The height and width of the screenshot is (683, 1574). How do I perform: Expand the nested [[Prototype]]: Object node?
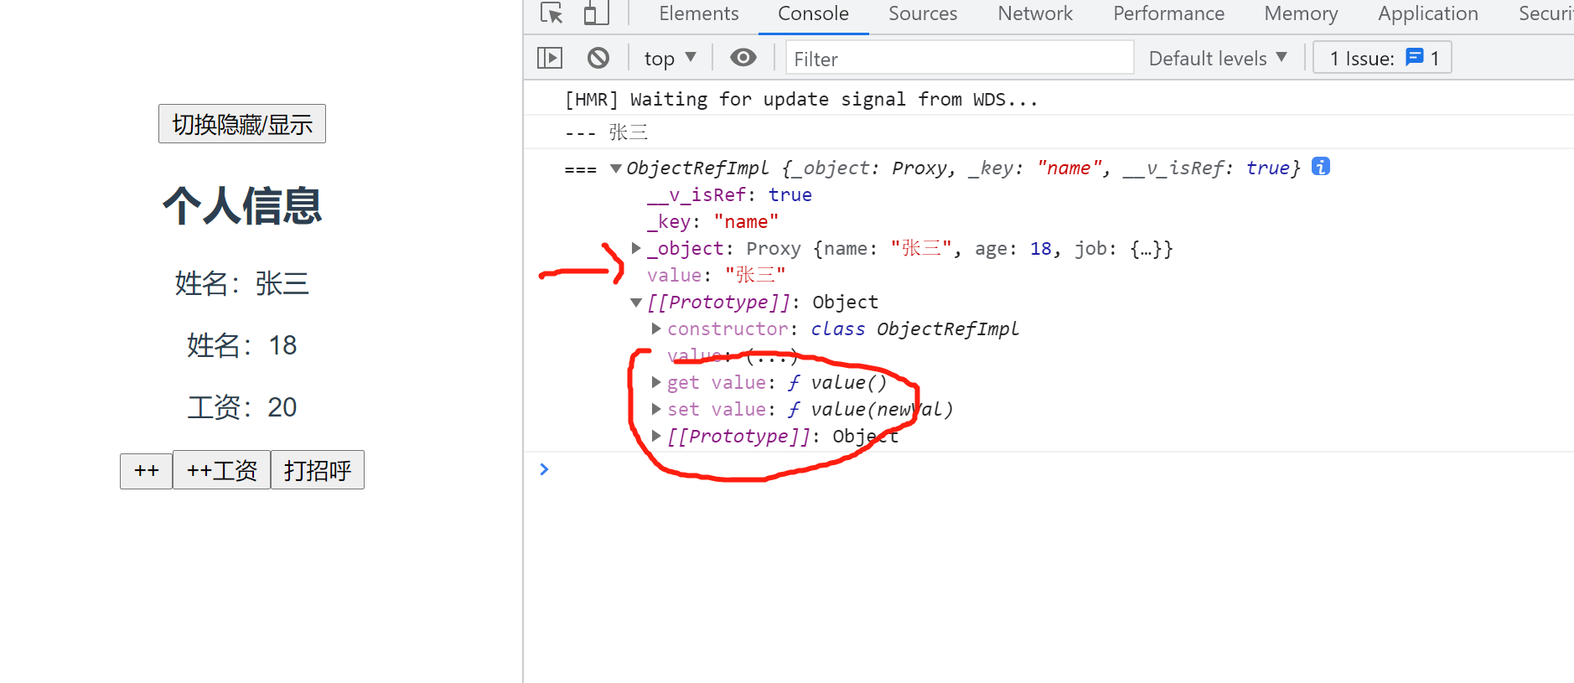point(656,436)
